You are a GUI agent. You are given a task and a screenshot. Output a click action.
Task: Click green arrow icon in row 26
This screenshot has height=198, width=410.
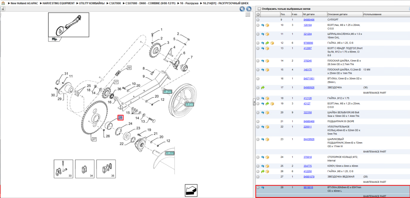[263, 171]
